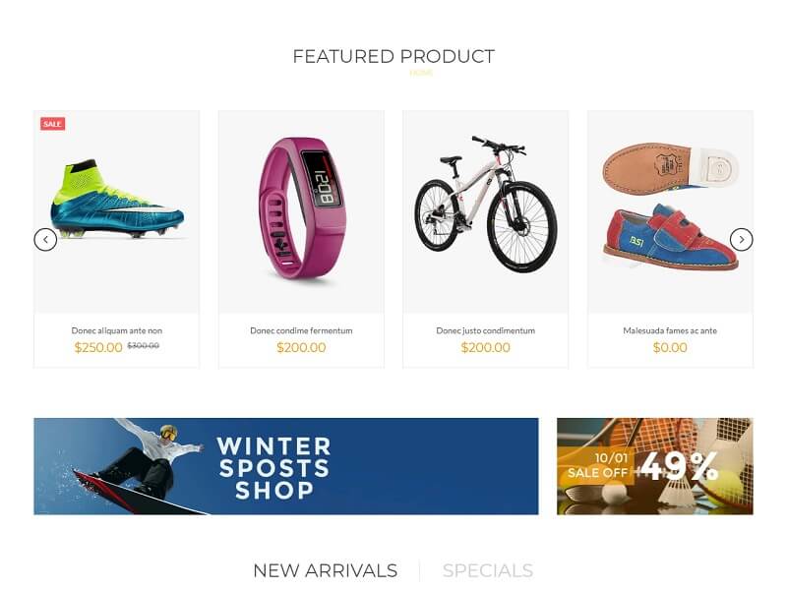Open the Donec condime fermentum link
787x590 pixels.
[x=301, y=330]
